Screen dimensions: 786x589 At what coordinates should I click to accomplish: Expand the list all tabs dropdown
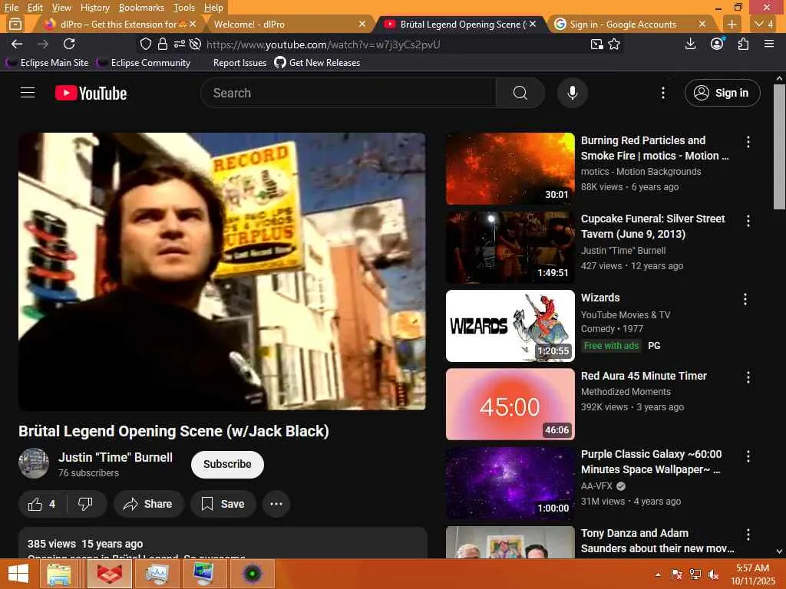click(765, 24)
